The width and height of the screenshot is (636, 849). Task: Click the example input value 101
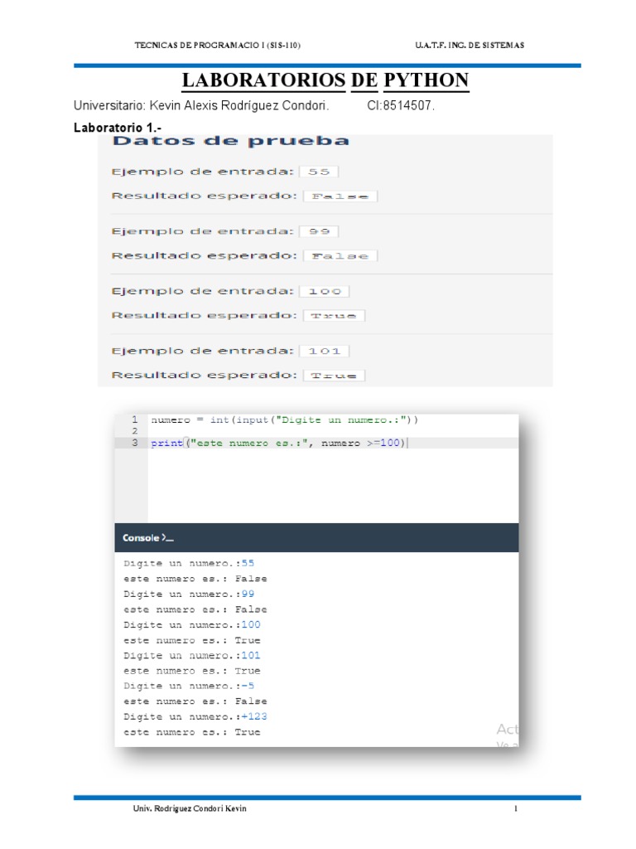(x=325, y=351)
